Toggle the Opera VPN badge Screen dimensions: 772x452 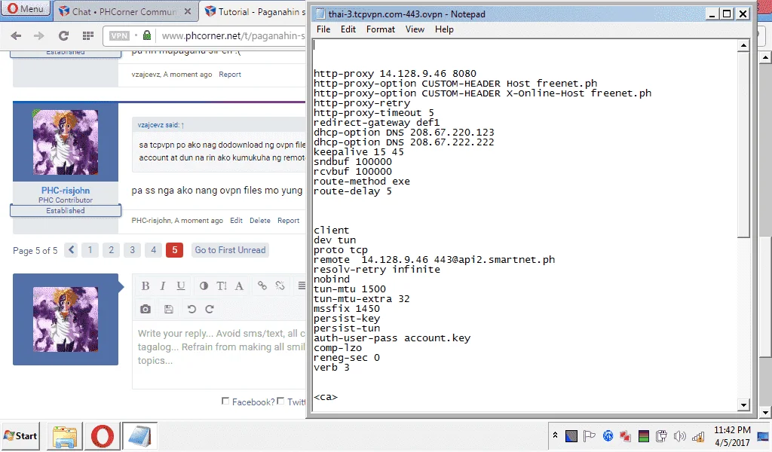pyautogui.click(x=119, y=35)
